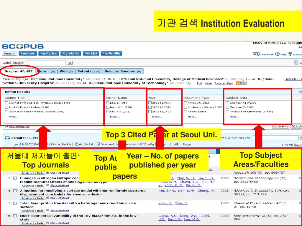Check author Han, M.K. (298)
Viewport: 302px width, 226px height.
[108, 107]
